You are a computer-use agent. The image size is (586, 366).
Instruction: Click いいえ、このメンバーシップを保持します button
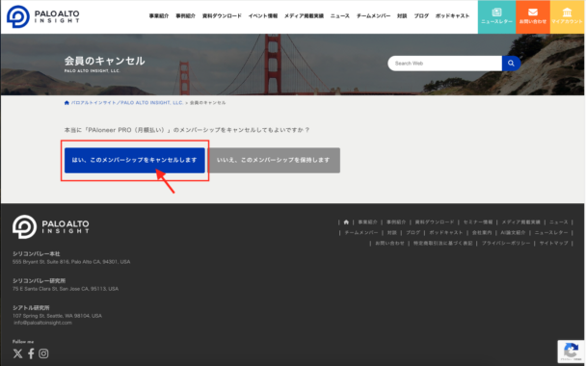274,160
